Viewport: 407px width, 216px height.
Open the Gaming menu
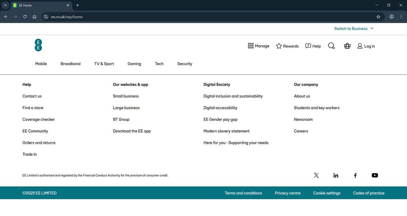coord(134,64)
